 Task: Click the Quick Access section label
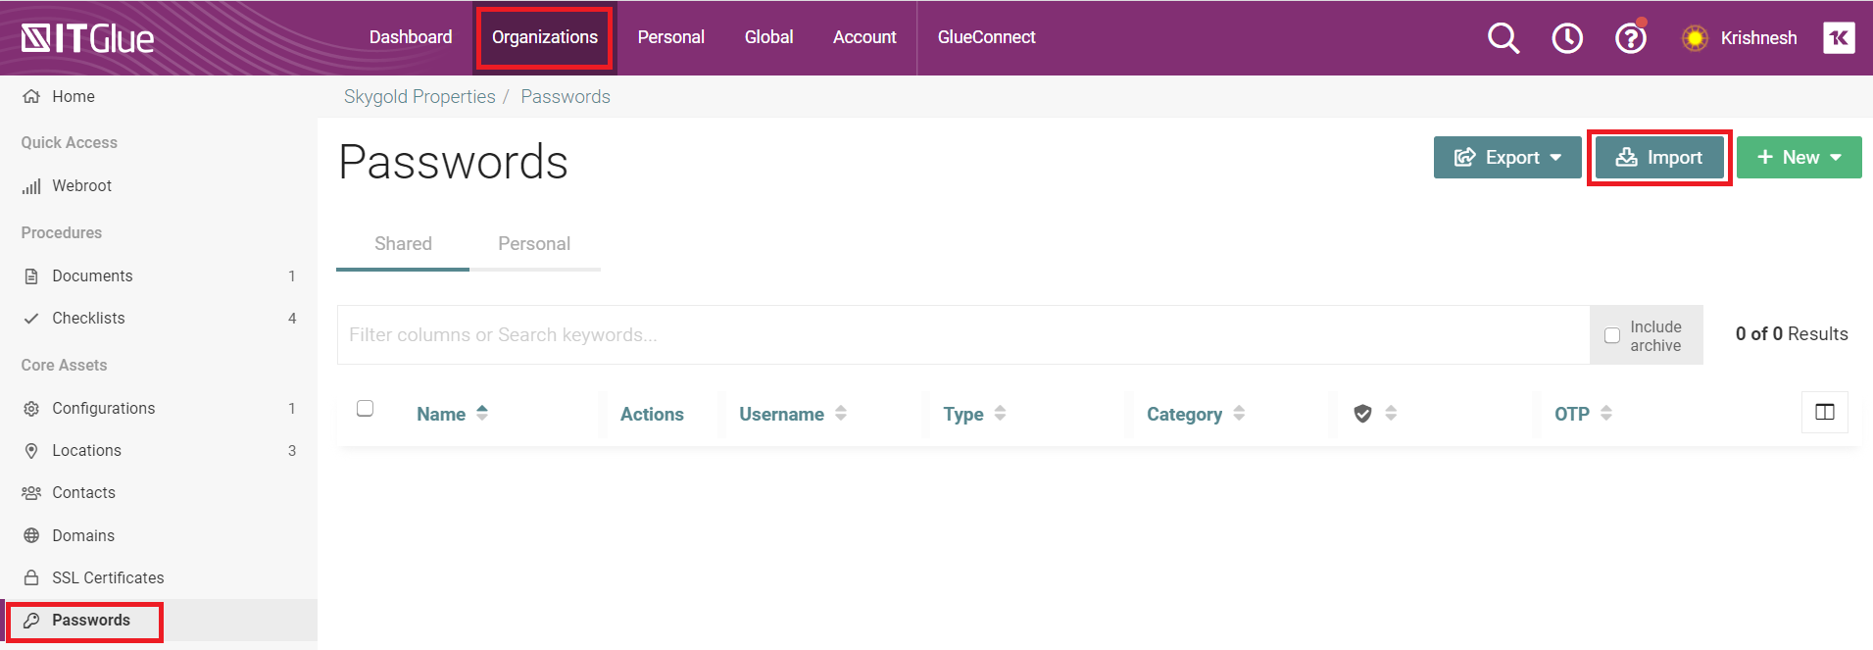point(70,143)
